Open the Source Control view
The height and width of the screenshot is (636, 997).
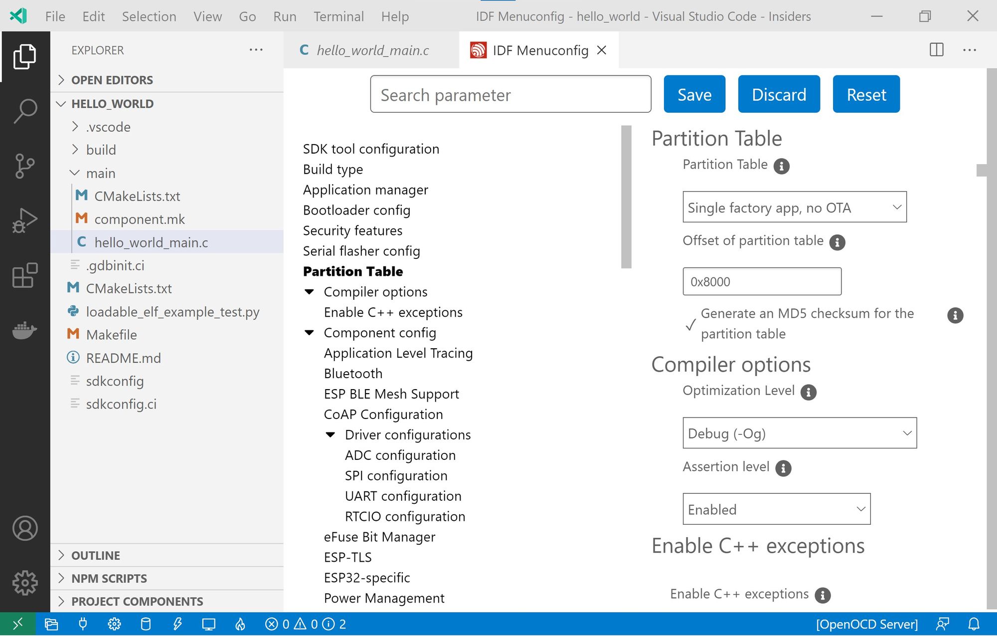pyautogui.click(x=25, y=166)
